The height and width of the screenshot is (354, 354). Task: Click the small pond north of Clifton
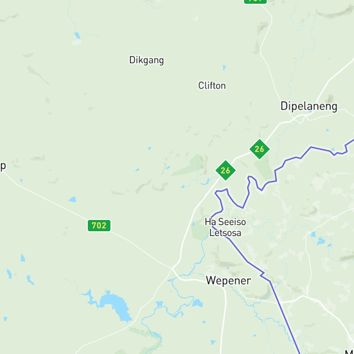pyautogui.click(x=224, y=67)
